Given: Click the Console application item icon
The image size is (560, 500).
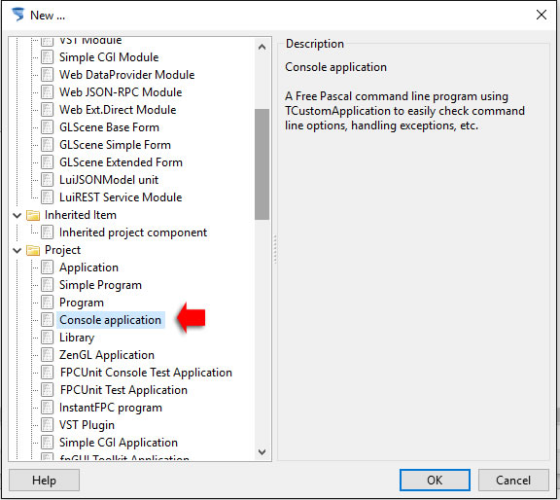Looking at the screenshot, I should point(47,320).
